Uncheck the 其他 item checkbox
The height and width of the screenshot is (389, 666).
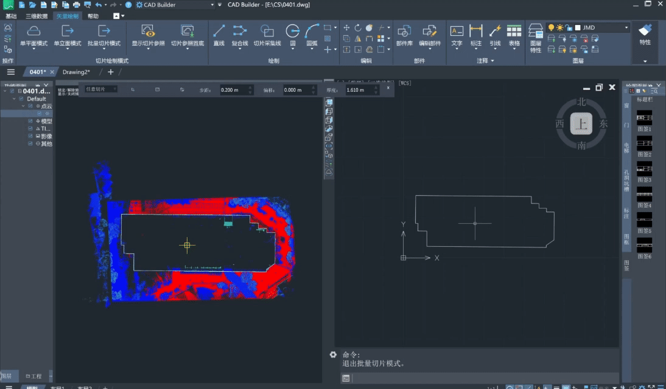click(30, 144)
